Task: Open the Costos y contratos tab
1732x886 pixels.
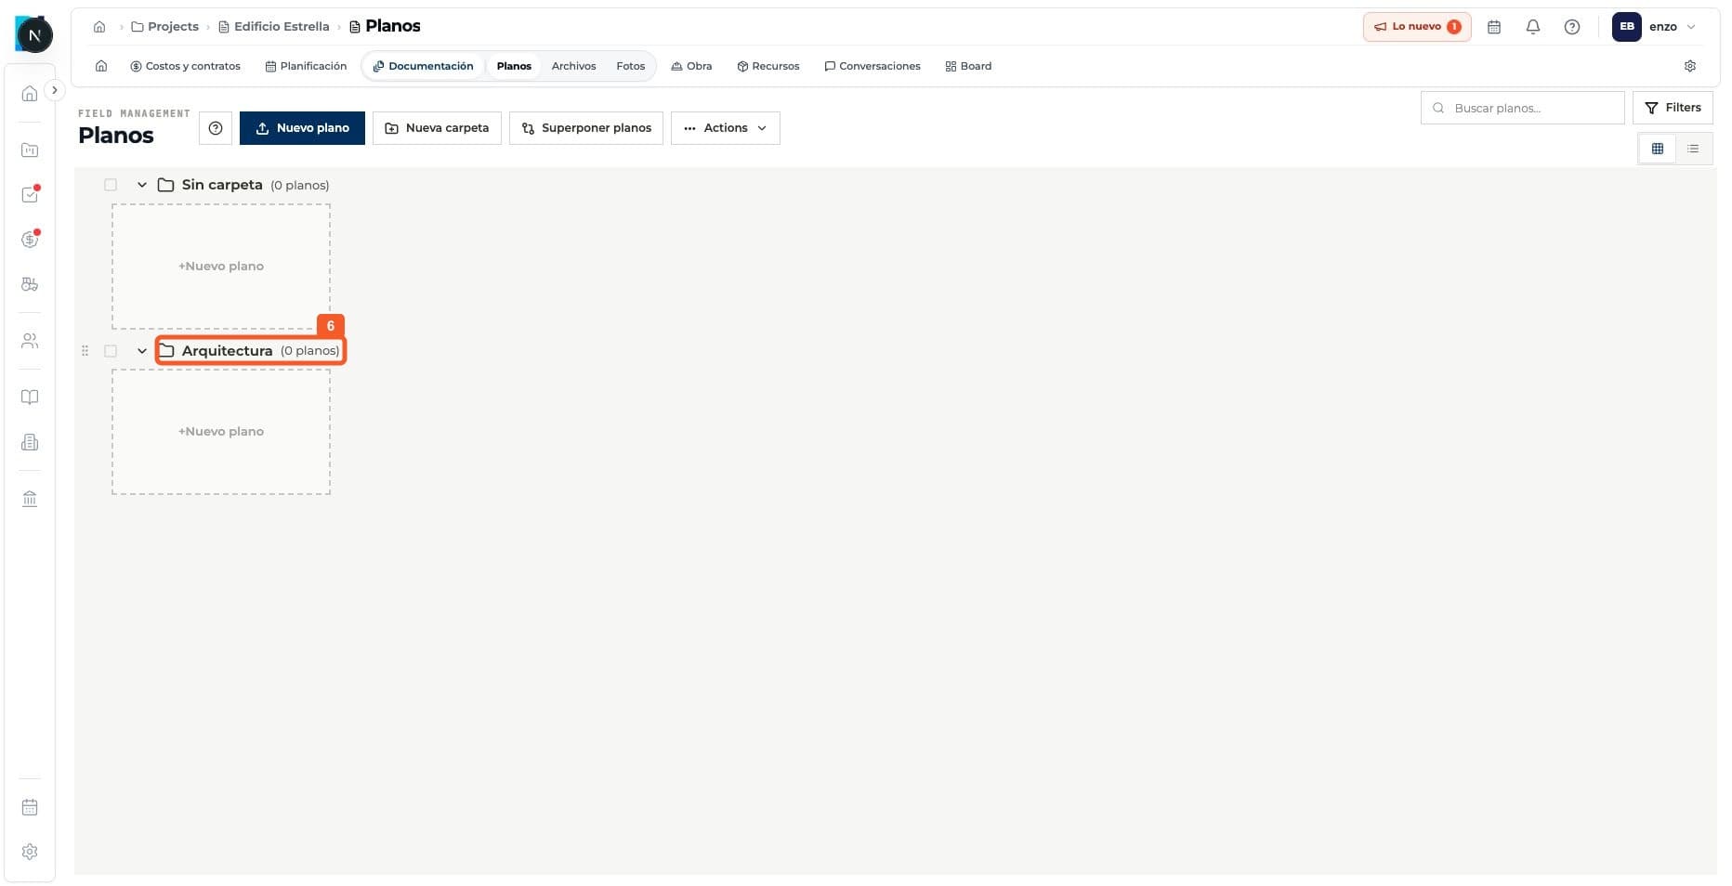Action: click(185, 66)
